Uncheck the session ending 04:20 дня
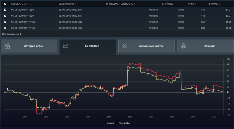The image size is (234, 129). (5, 16)
